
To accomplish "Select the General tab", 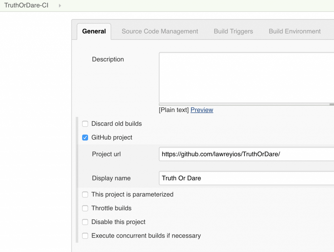I will pyautogui.click(x=94, y=31).
